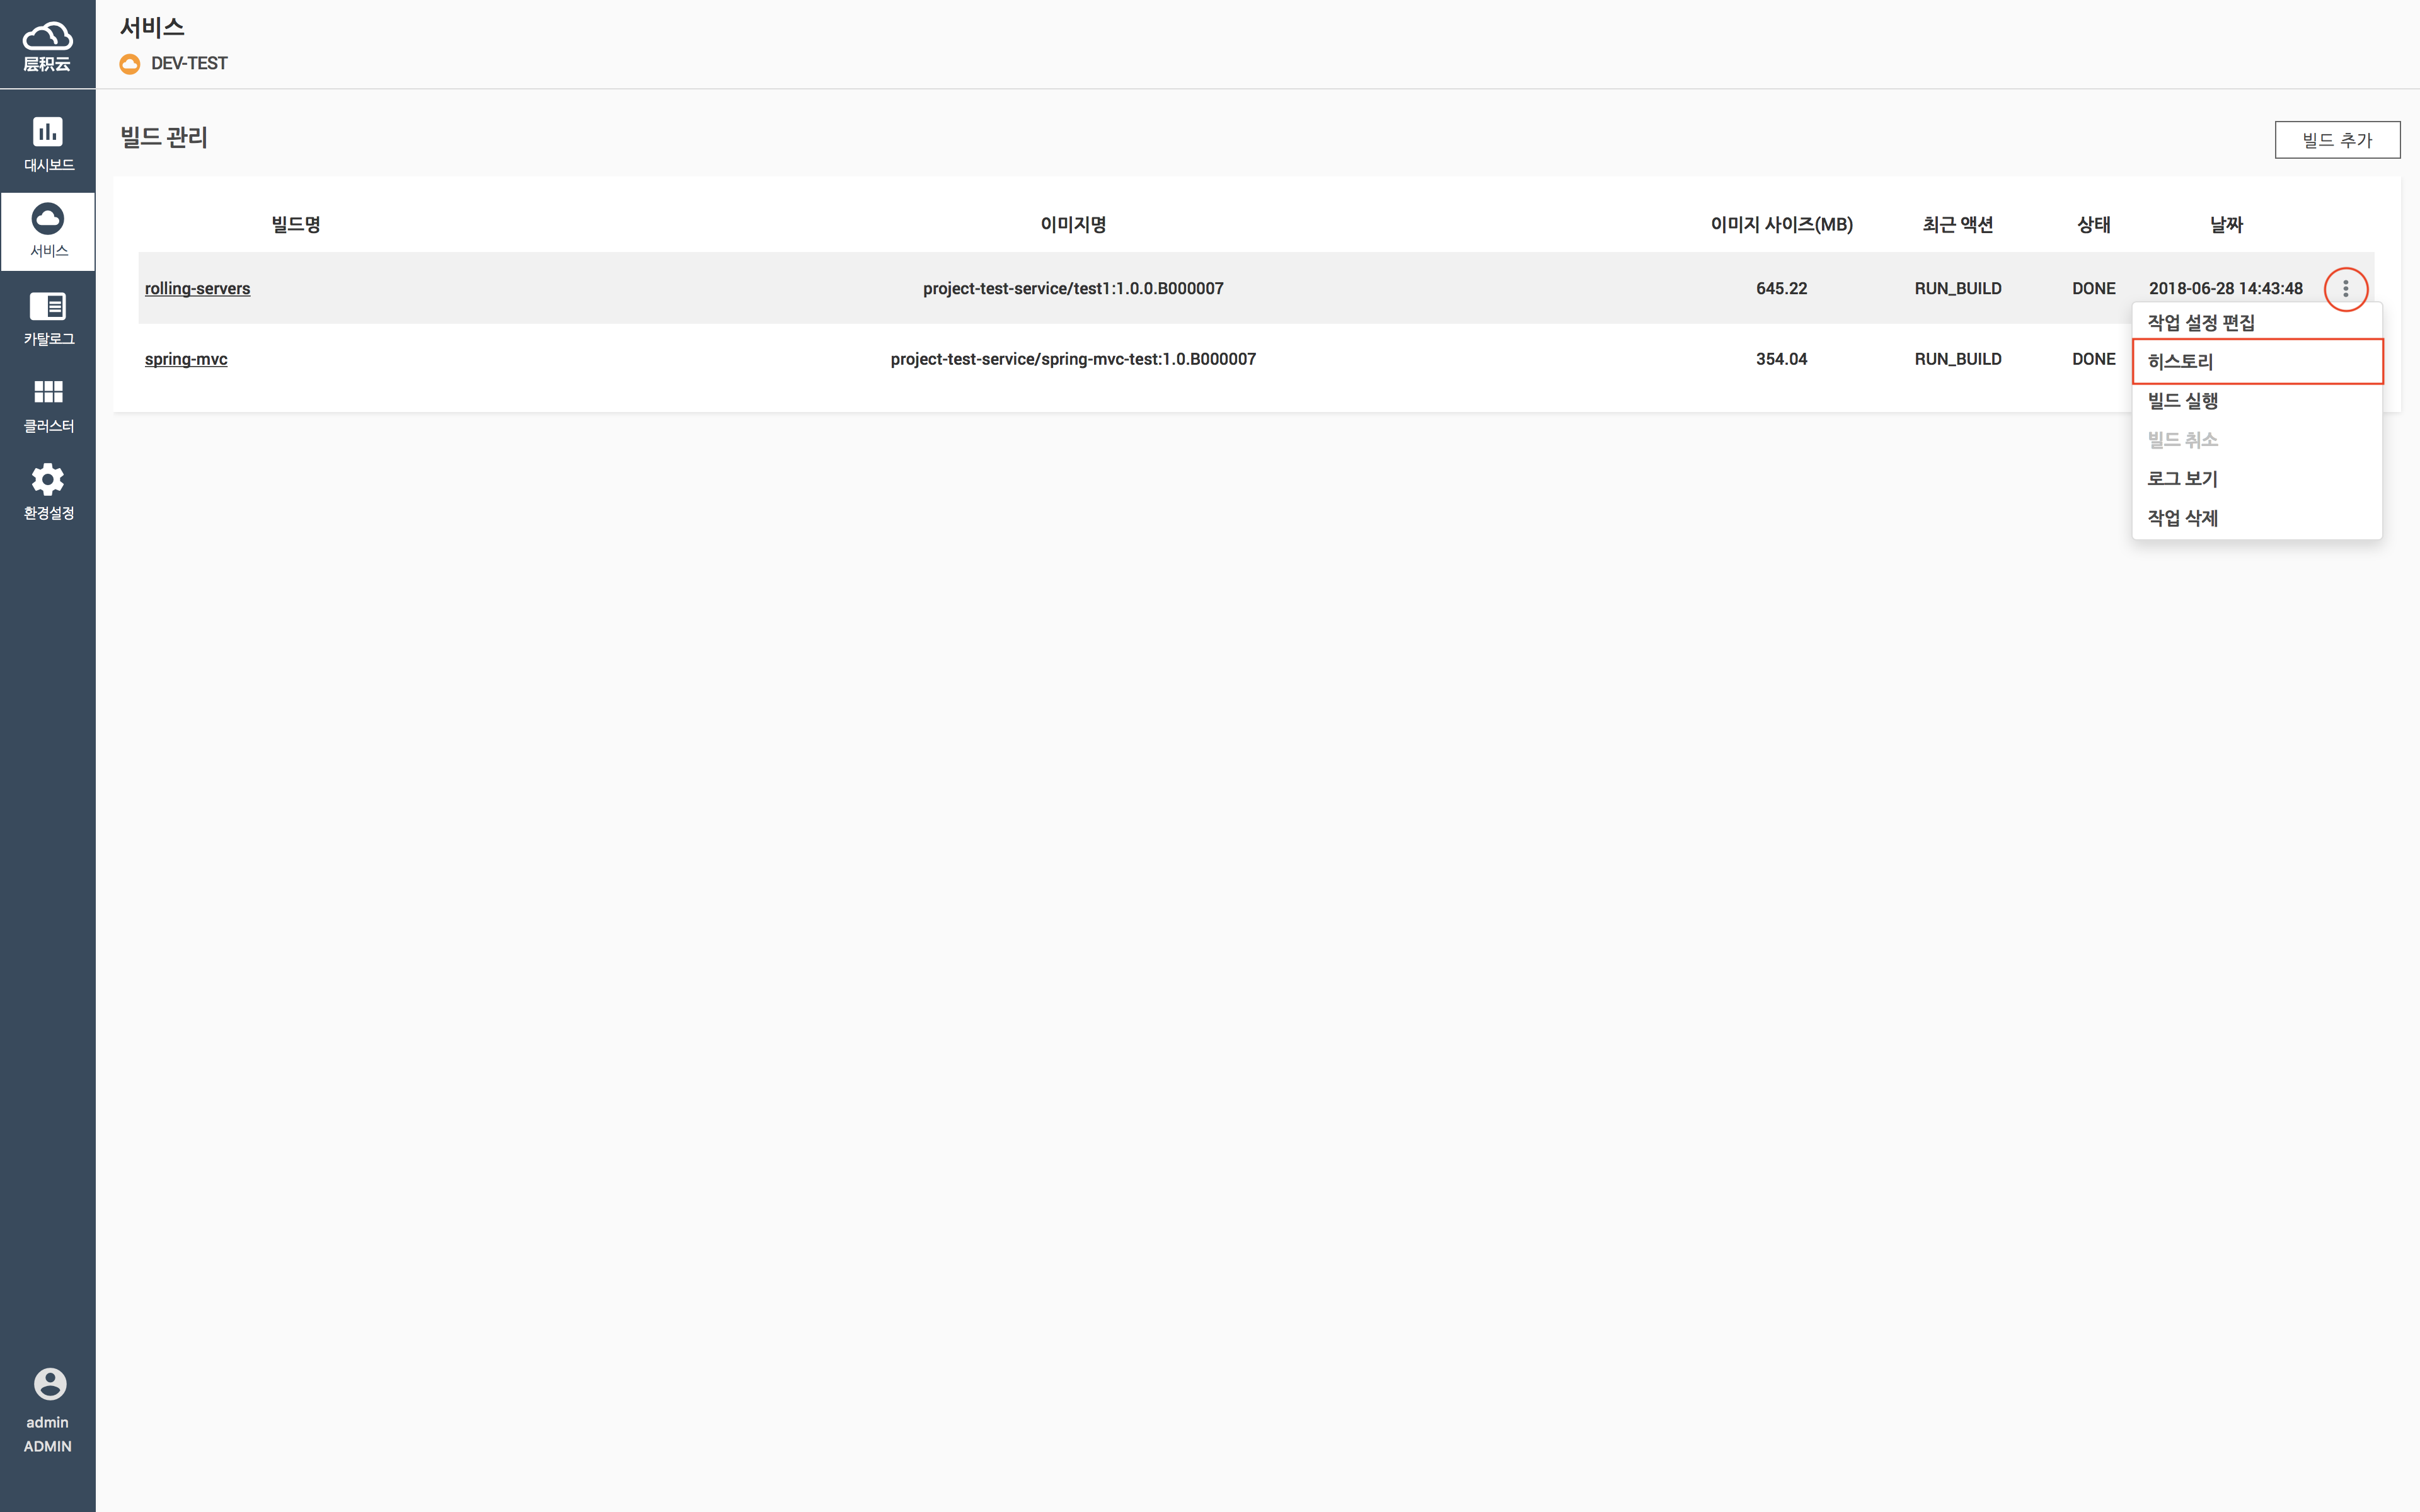Choose 빌드 실행 in the context menu
2420x1512 pixels.
tap(2182, 401)
